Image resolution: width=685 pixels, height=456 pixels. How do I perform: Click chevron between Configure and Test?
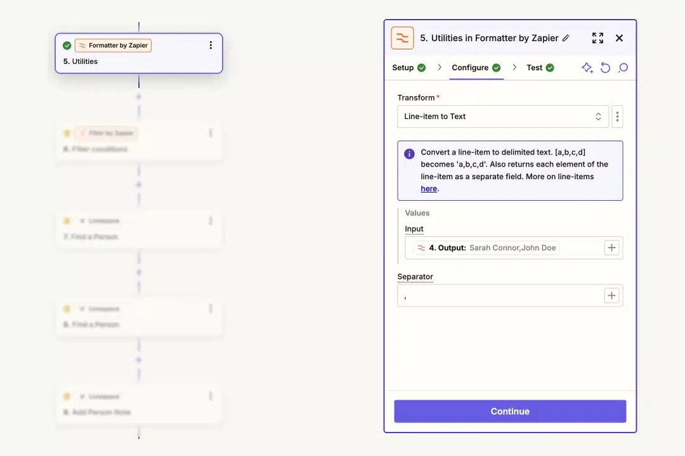pos(514,68)
